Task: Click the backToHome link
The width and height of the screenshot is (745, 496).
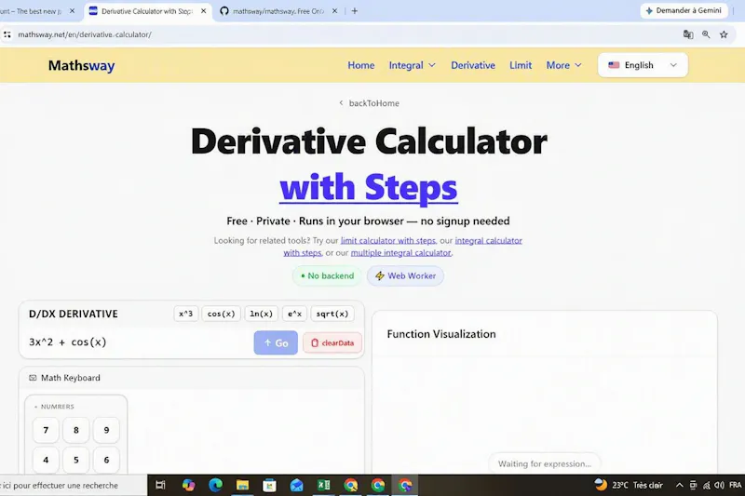Action: [369, 103]
